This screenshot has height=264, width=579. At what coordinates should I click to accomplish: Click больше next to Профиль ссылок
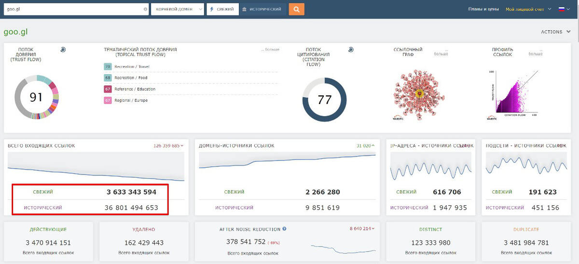(x=536, y=53)
